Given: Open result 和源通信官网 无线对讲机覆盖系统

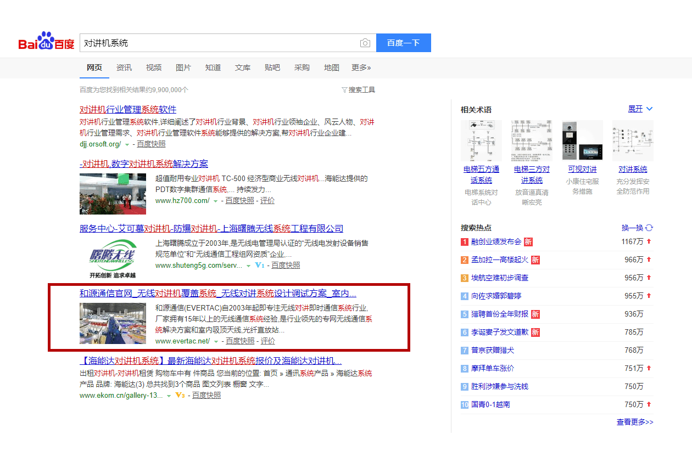Looking at the screenshot, I should (218, 293).
